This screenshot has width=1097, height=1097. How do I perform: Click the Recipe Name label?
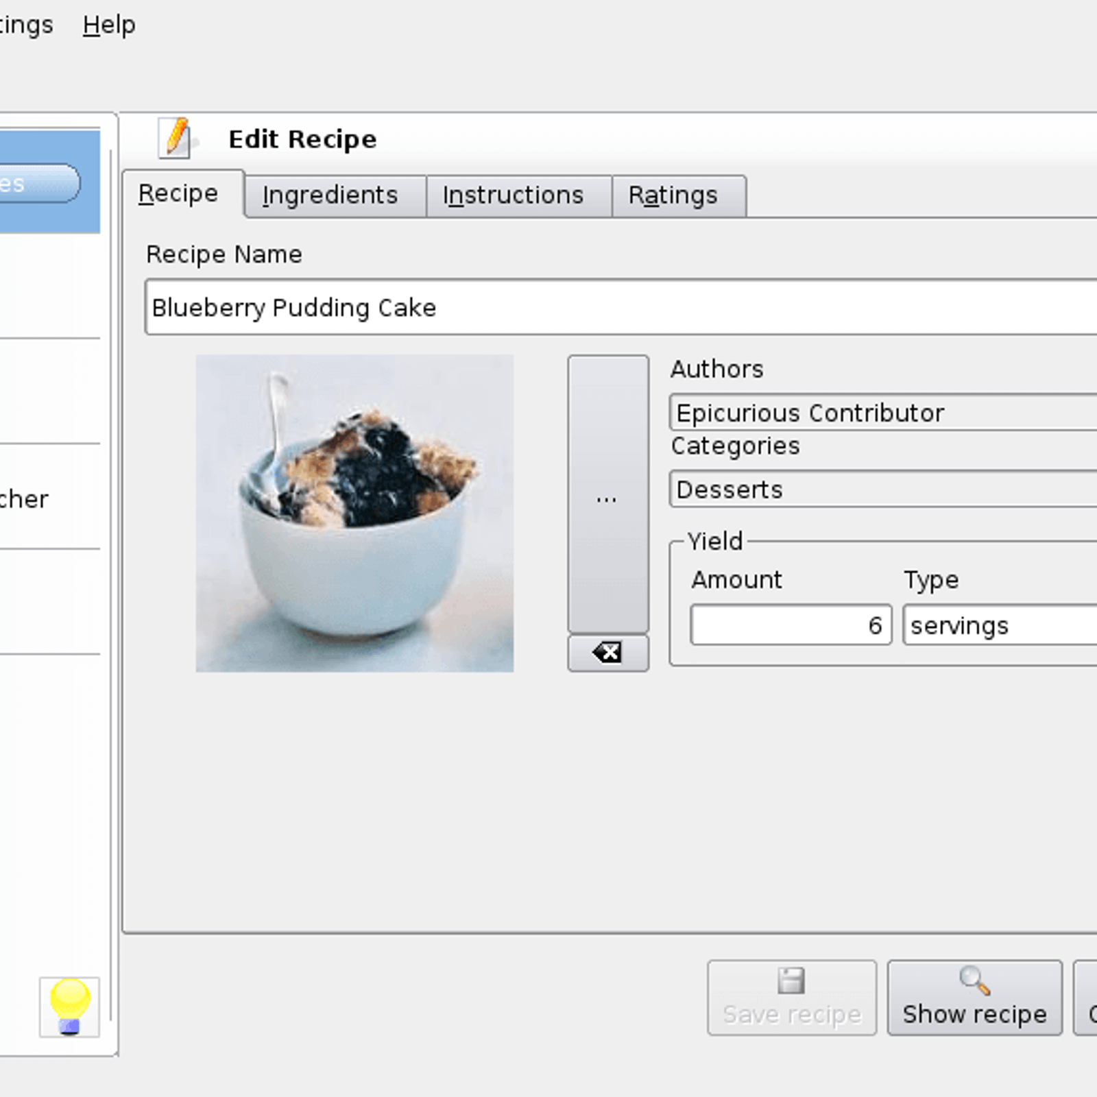point(224,254)
